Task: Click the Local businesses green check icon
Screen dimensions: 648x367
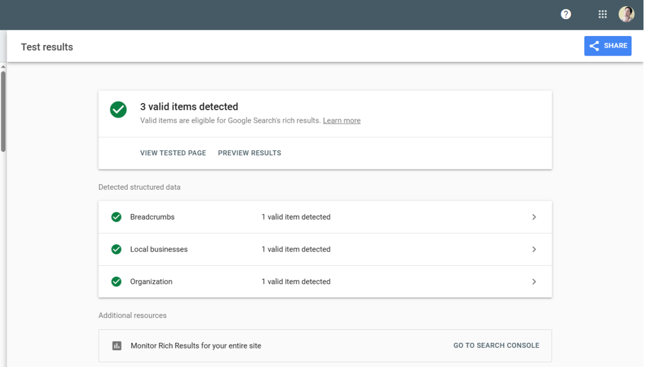Action: [x=117, y=249]
